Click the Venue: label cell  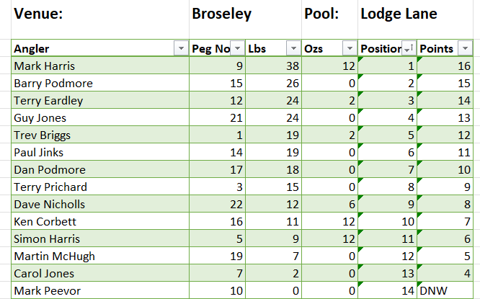click(x=100, y=14)
